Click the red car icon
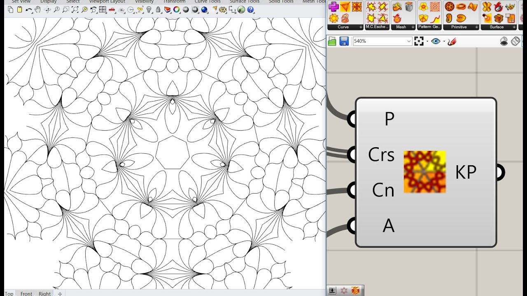 [112, 10]
